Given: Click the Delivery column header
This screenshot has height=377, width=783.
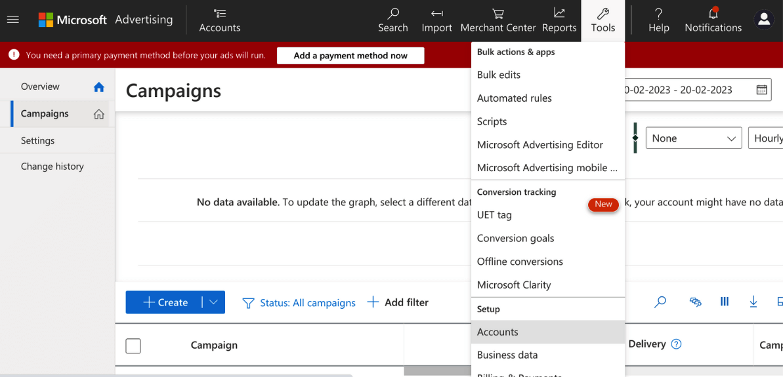Looking at the screenshot, I should 646,344.
